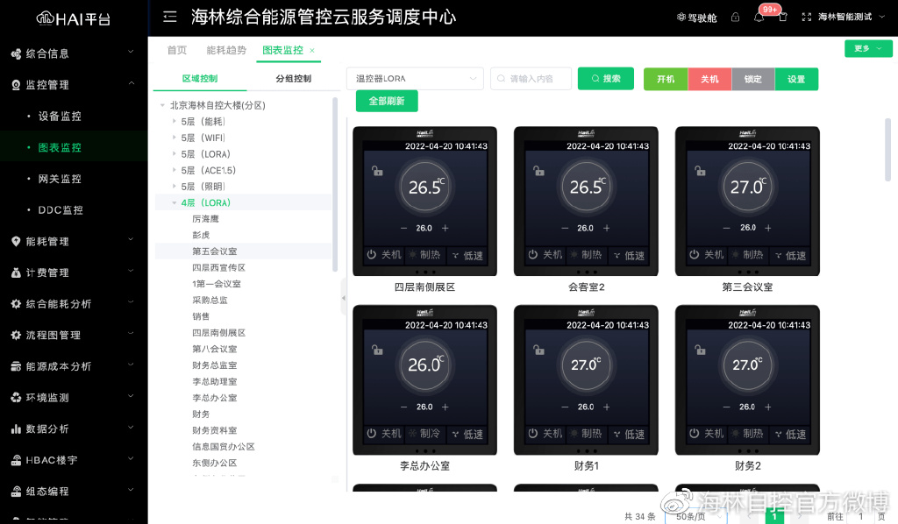Increase setpoint on 第三会议室 thermostat

[x=768, y=228]
